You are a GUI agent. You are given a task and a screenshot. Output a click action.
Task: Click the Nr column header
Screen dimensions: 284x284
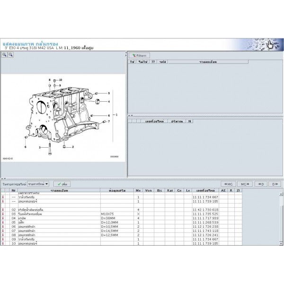coord(14,191)
